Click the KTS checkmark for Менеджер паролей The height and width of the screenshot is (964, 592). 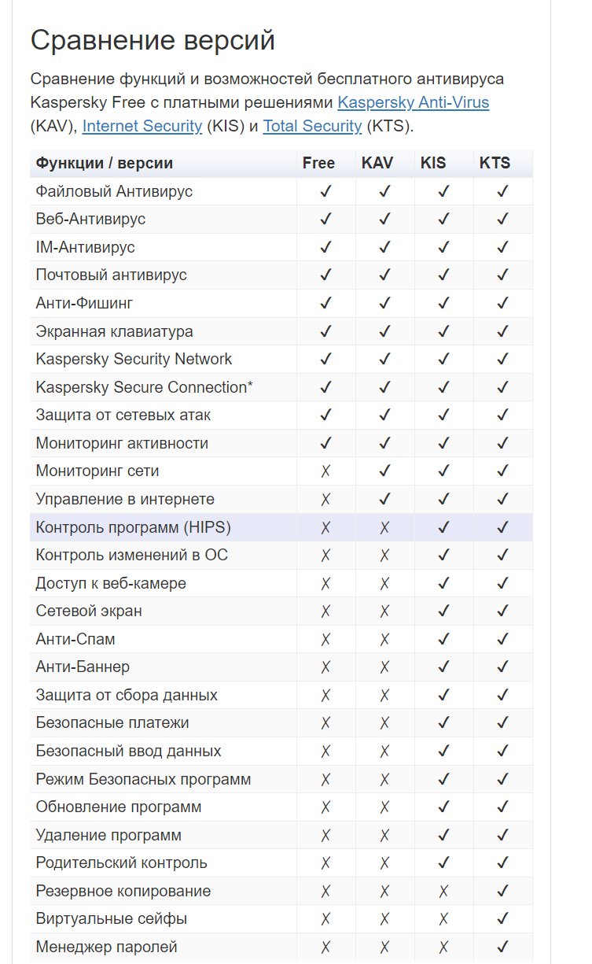tap(502, 947)
